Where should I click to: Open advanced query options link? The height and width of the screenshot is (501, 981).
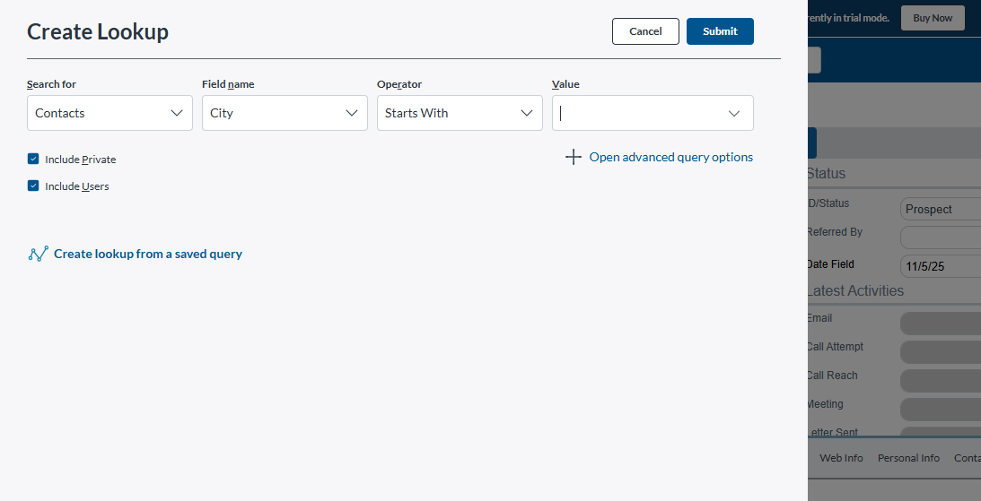(x=670, y=157)
